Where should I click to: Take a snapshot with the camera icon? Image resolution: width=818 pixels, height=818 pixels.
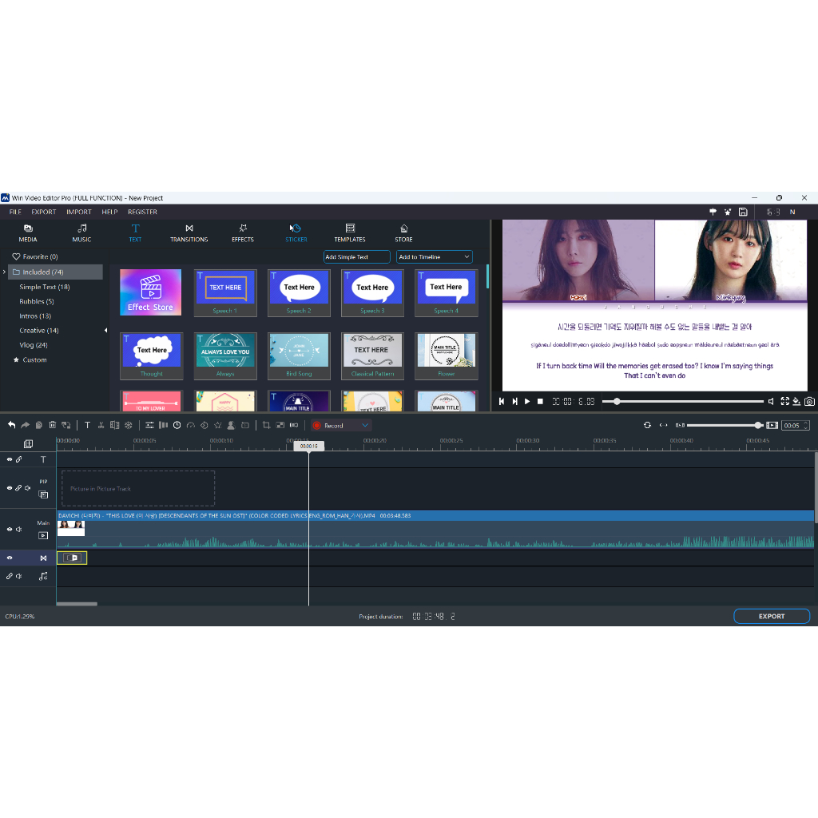click(809, 402)
